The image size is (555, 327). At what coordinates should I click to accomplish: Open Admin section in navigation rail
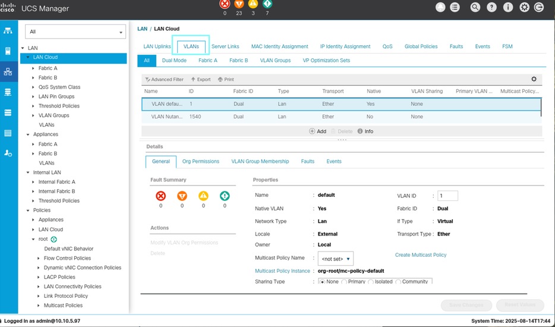tap(8, 153)
